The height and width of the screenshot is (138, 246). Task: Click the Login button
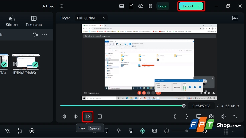coord(163,6)
